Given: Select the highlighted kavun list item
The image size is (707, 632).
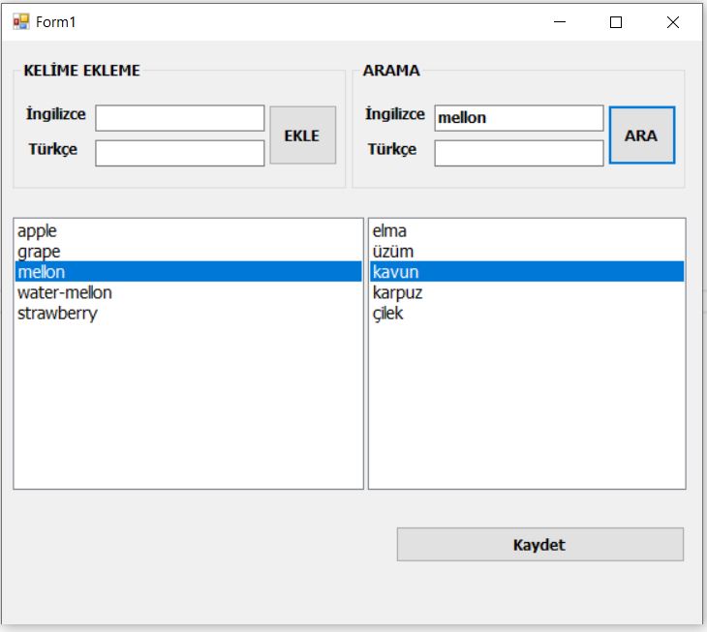Looking at the screenshot, I should tap(527, 272).
